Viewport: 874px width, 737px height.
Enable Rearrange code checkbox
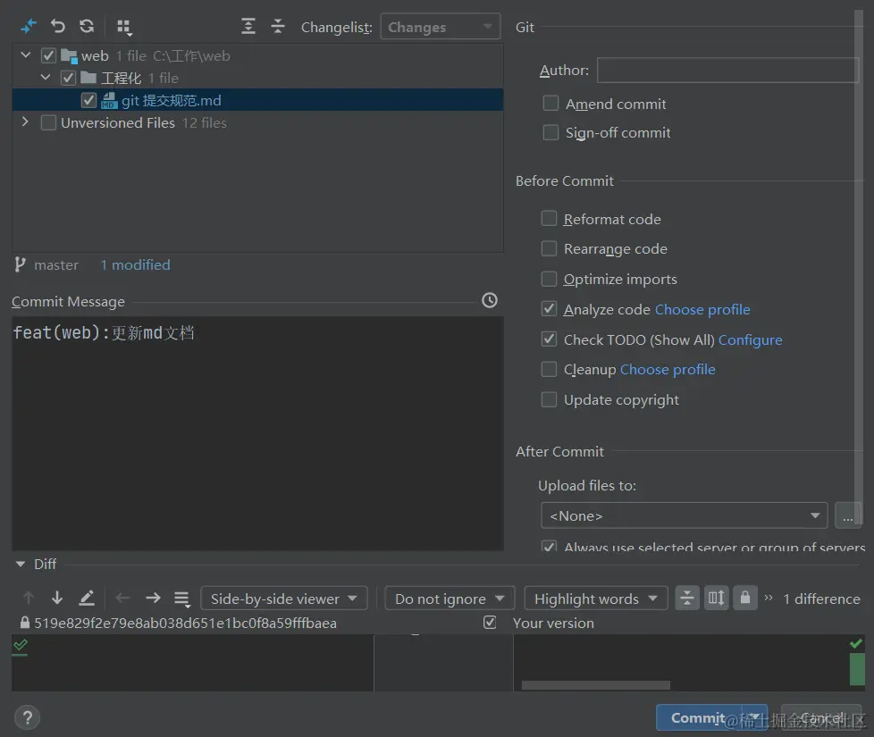[x=549, y=248]
